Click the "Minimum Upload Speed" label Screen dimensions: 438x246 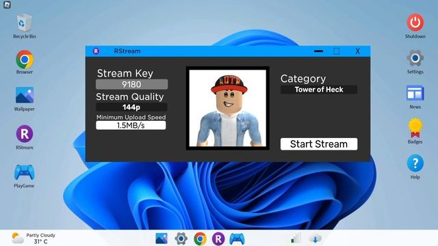pyautogui.click(x=131, y=117)
